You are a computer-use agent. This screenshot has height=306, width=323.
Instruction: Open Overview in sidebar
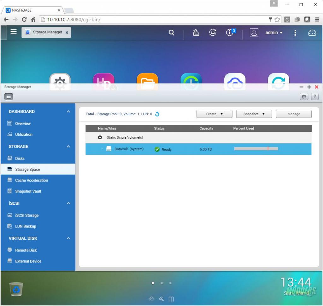coord(38,124)
